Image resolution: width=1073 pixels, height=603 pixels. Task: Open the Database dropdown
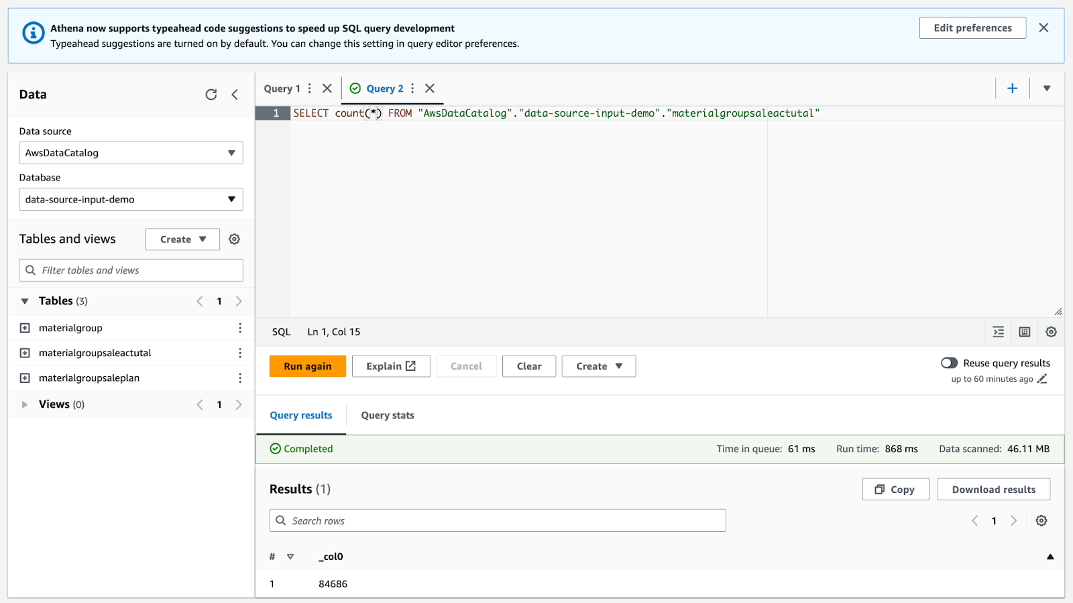pyautogui.click(x=131, y=199)
